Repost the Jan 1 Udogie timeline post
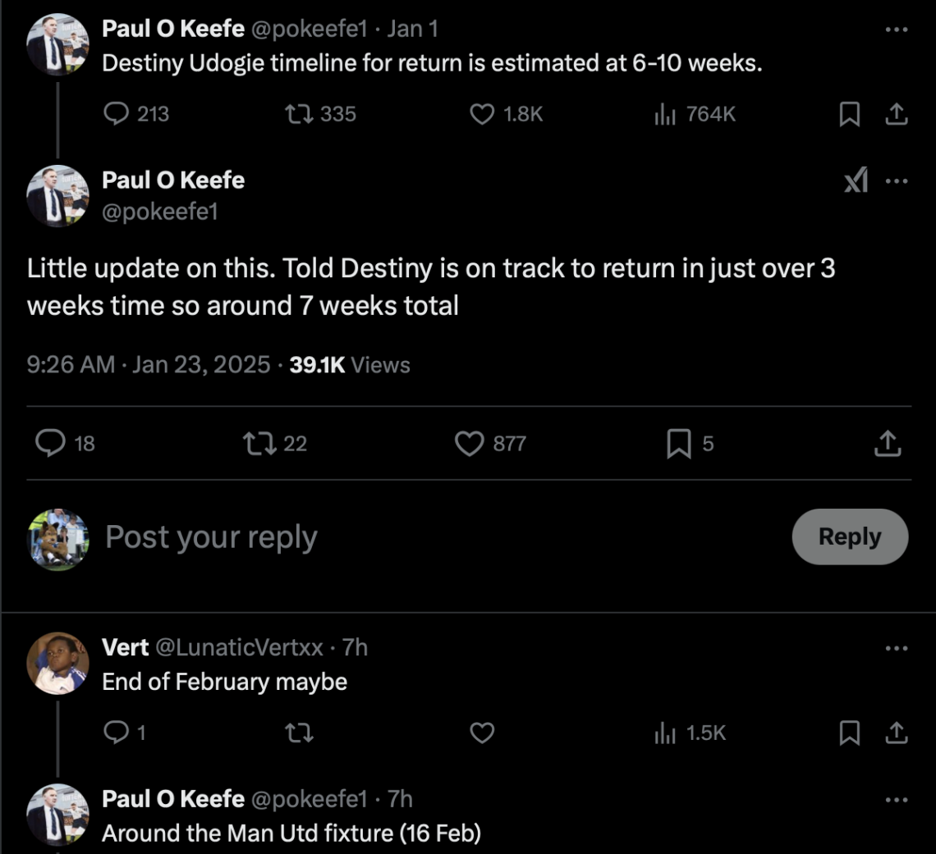Viewport: 936px width, 854px height. (x=297, y=114)
